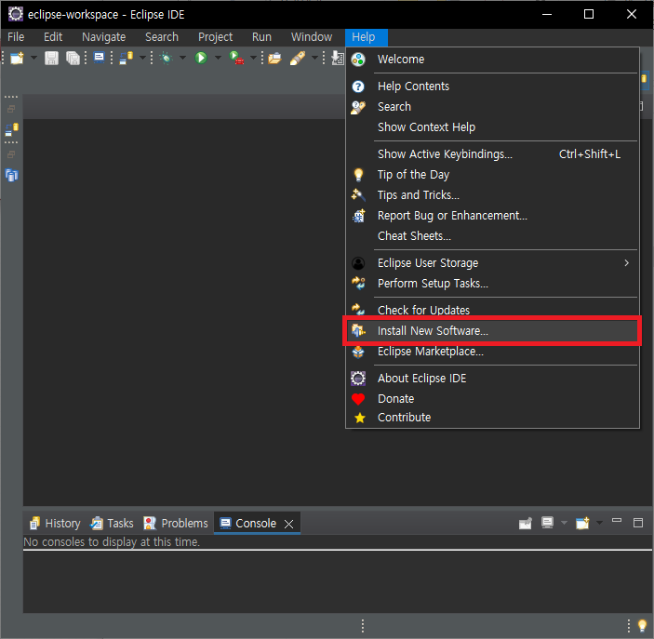Choose Search in the Help menu
654x639 pixels.
click(x=492, y=107)
